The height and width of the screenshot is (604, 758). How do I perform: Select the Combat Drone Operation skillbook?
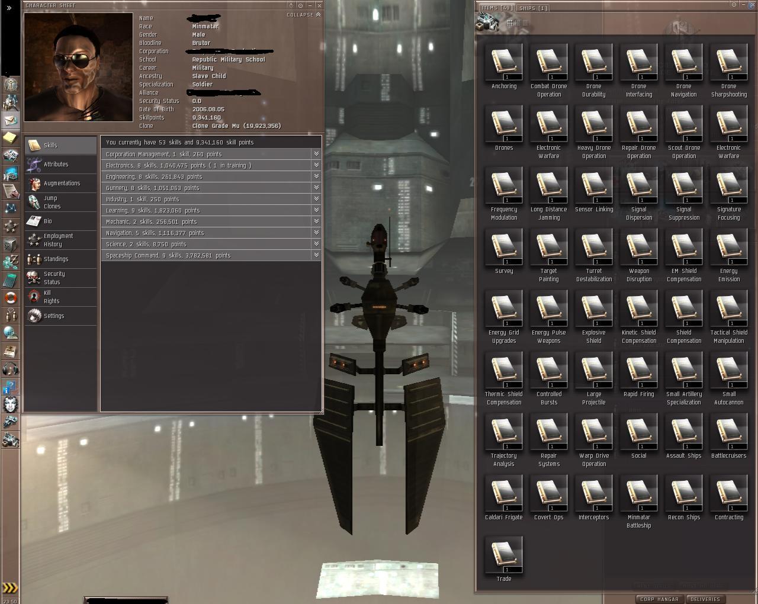point(549,71)
